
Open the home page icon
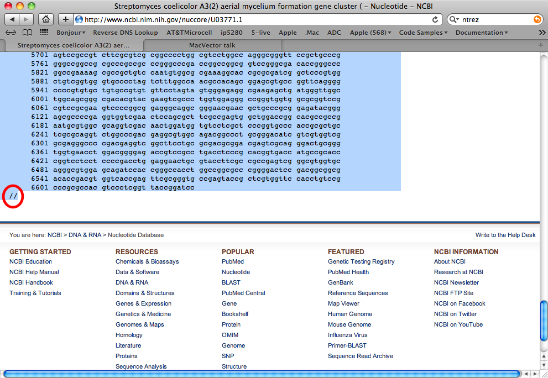(46, 19)
